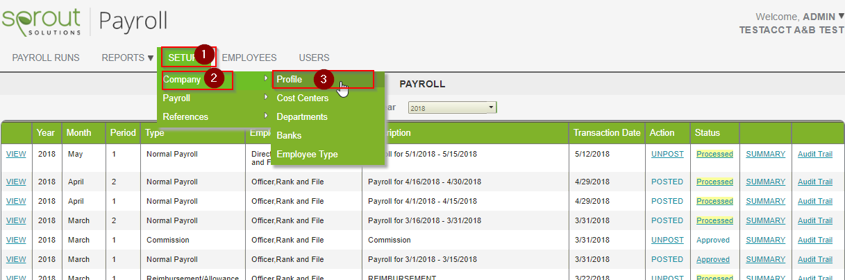Click Approved status for Commission row
The width and height of the screenshot is (845, 280).
coord(713,240)
